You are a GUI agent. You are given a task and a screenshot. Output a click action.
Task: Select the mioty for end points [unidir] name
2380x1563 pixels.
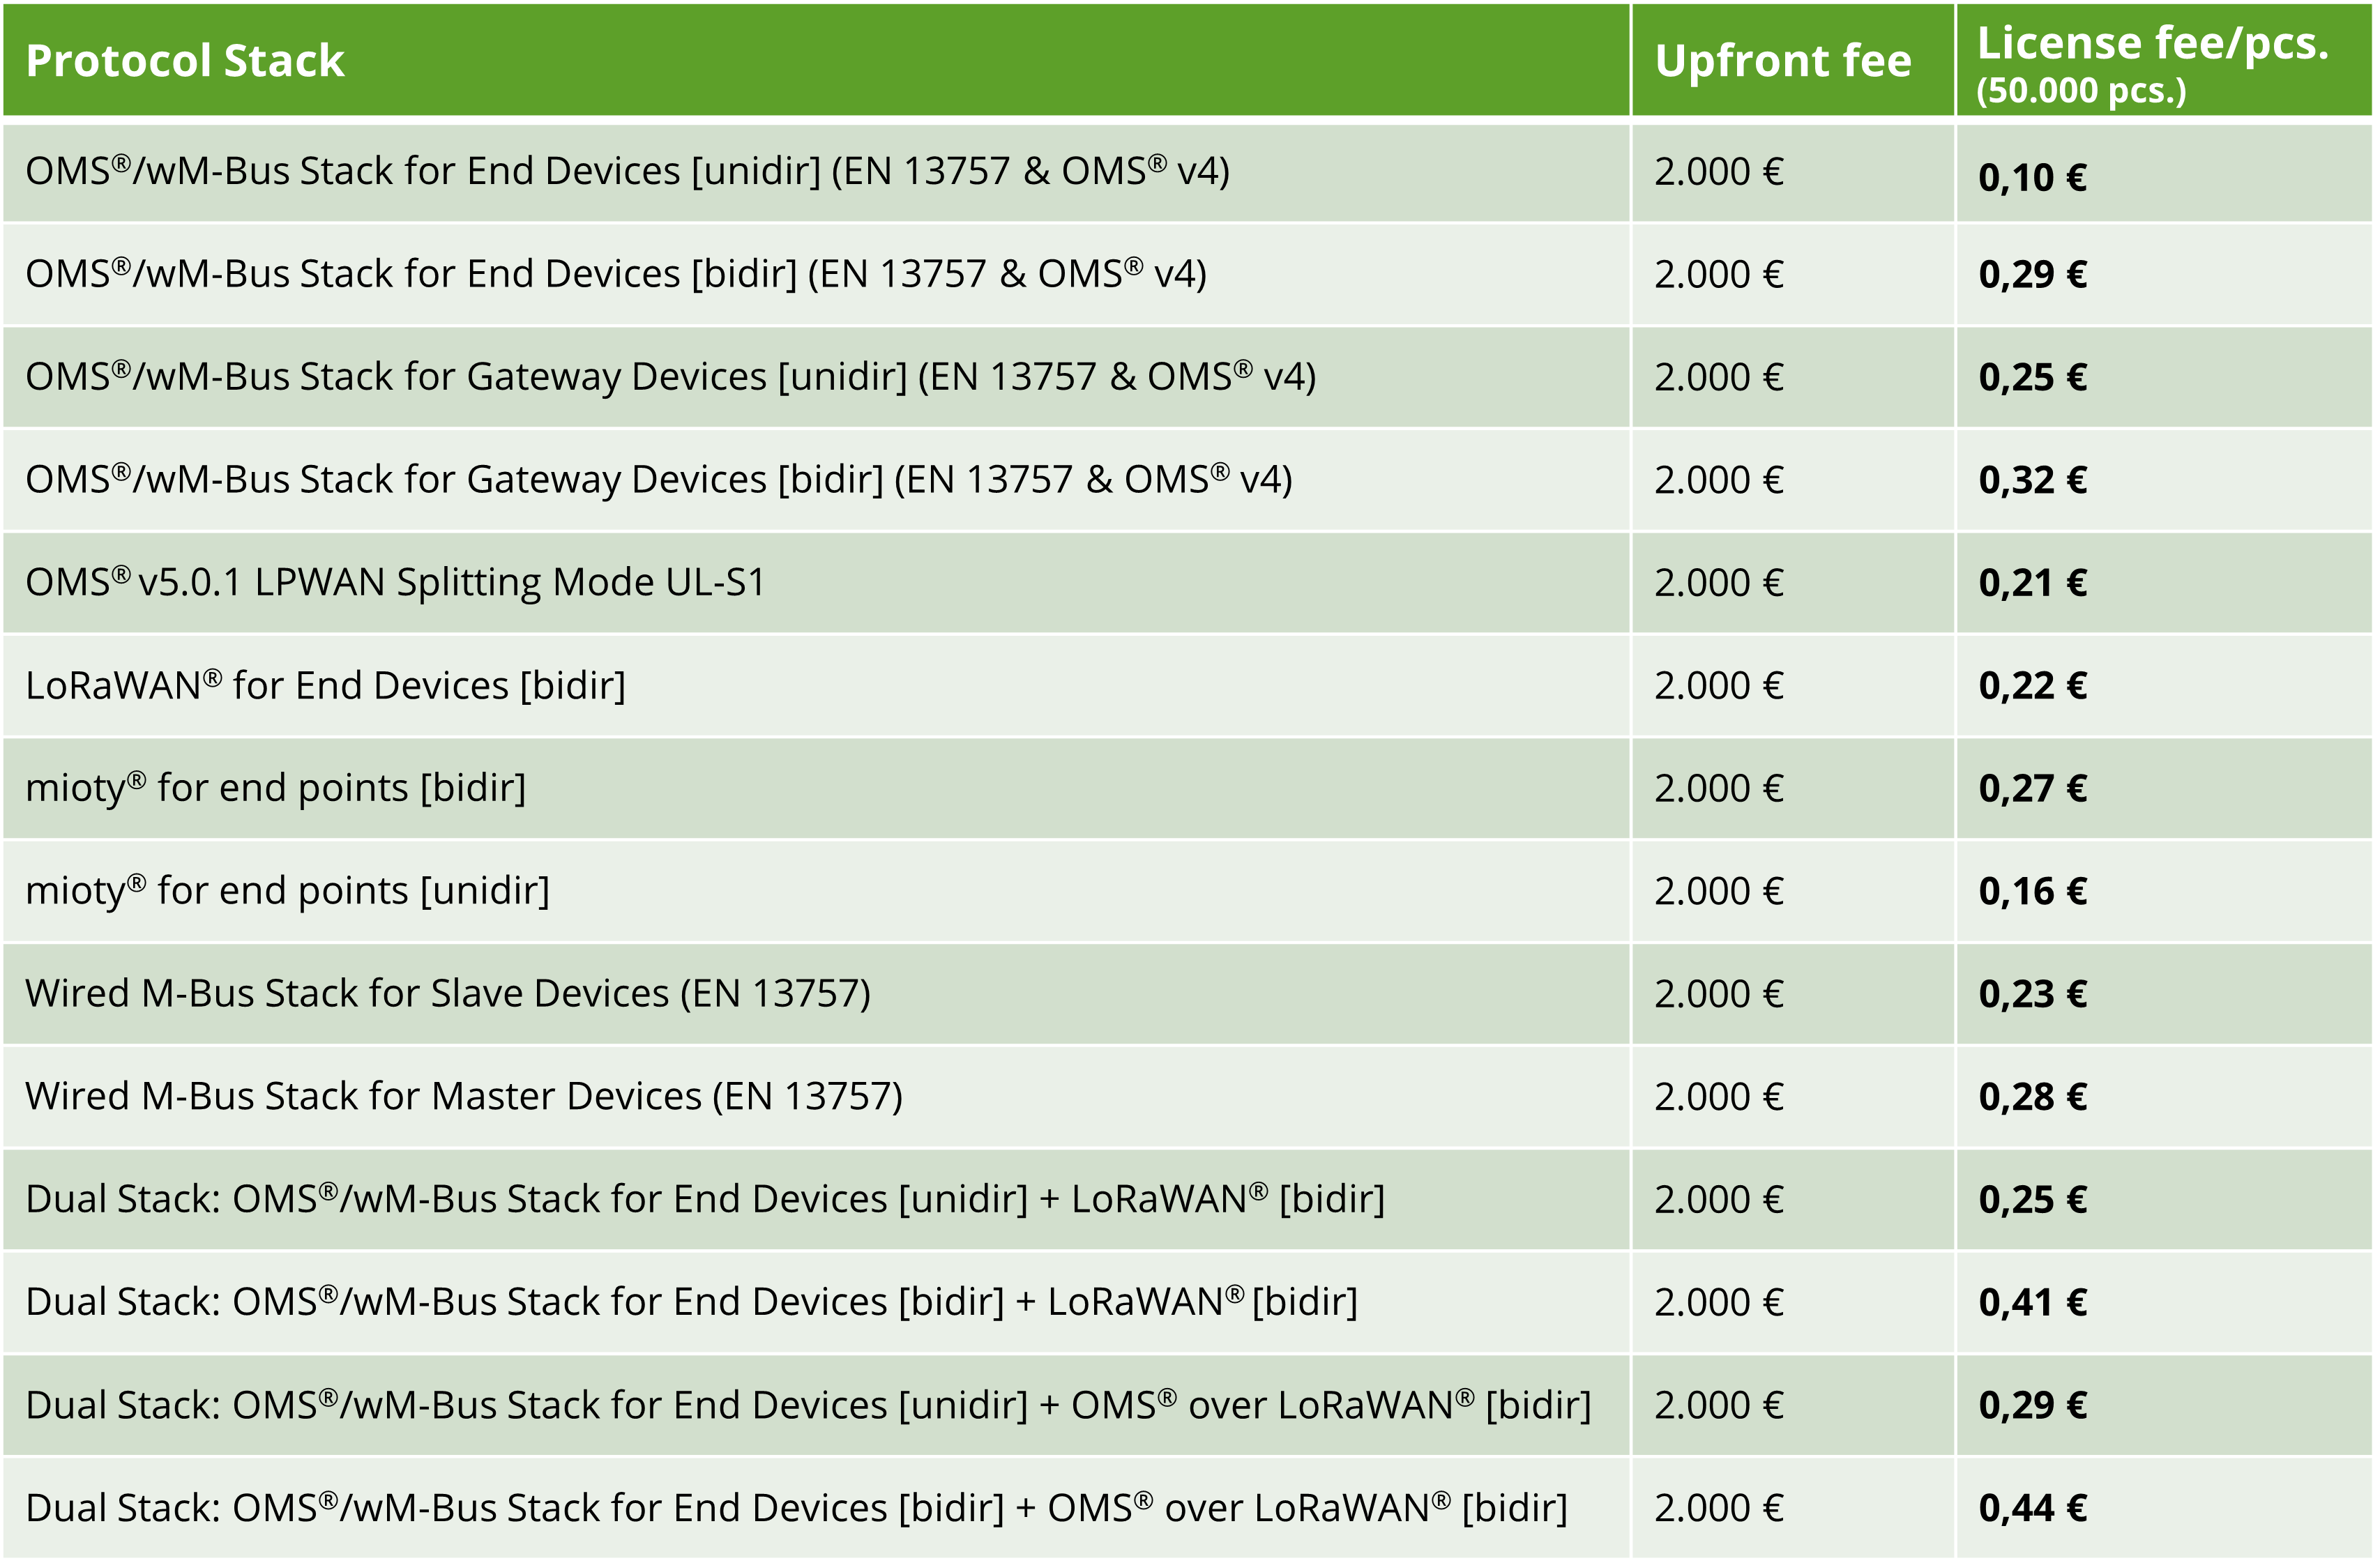click(287, 891)
